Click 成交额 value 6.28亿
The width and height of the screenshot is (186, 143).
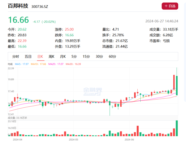click(x=168, y=35)
